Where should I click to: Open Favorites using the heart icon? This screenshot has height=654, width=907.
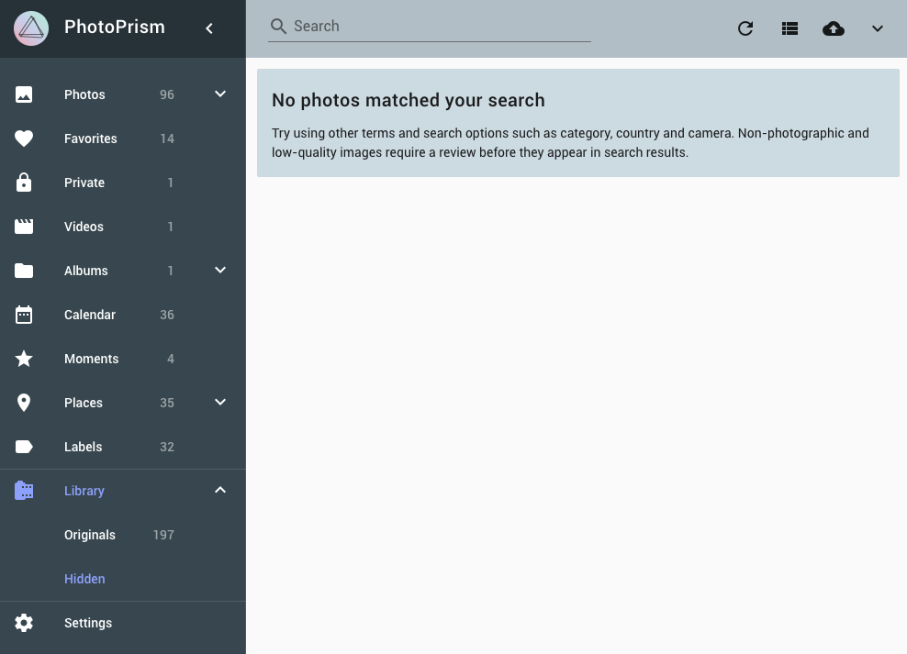click(24, 139)
